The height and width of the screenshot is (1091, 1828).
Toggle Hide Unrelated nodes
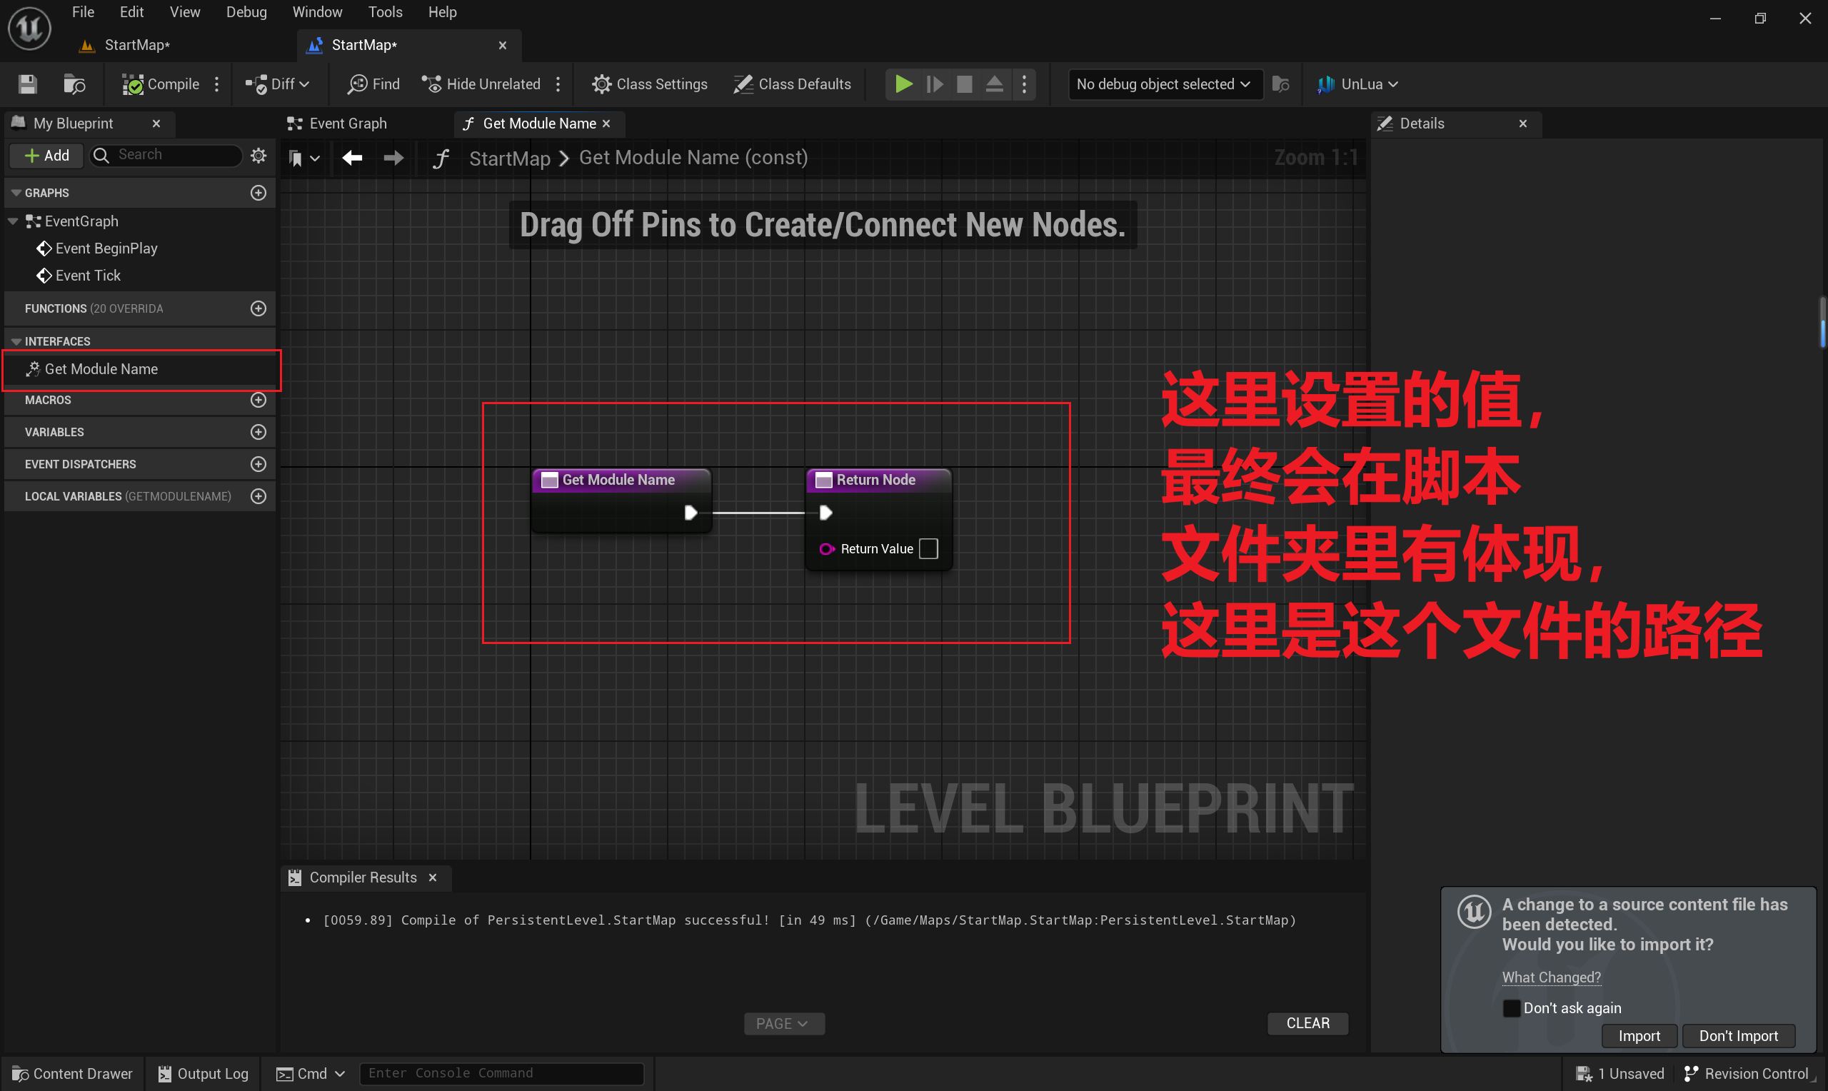click(481, 84)
